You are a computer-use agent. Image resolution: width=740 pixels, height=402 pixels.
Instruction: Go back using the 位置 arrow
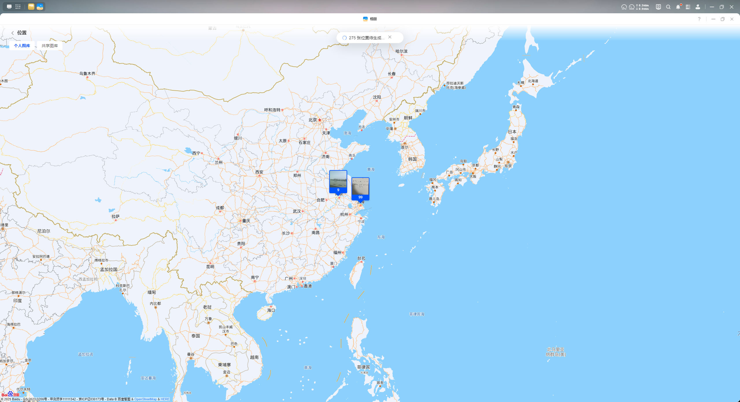(x=12, y=33)
